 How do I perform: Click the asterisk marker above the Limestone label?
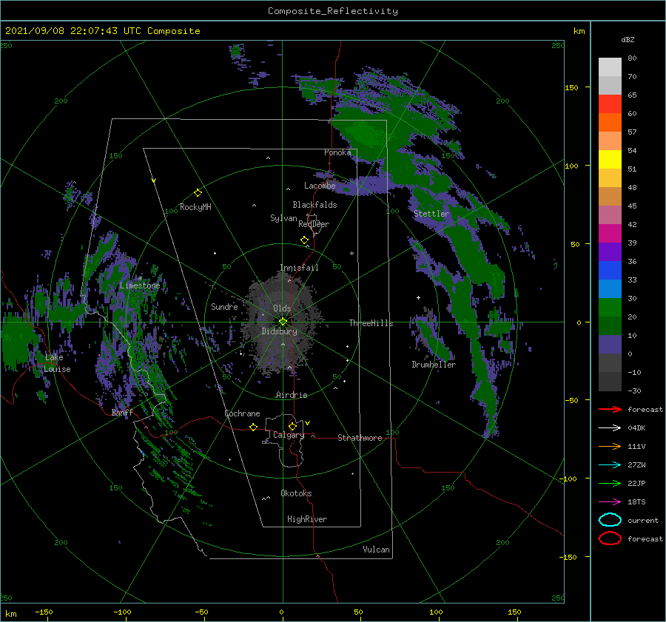(140, 279)
